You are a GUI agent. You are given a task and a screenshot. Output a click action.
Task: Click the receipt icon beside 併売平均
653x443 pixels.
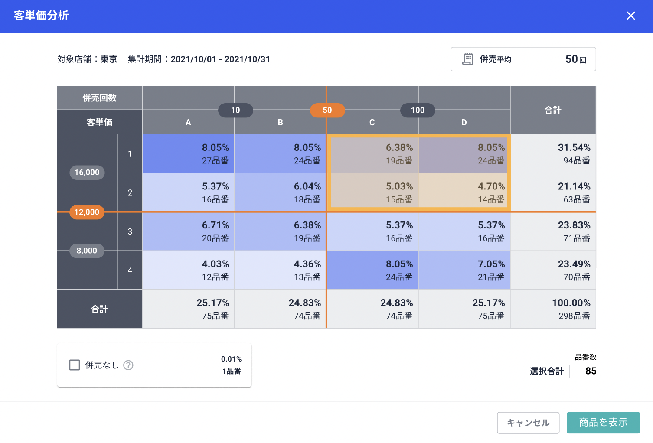point(467,59)
